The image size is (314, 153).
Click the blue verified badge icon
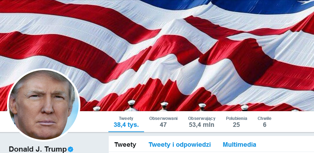click(70, 149)
